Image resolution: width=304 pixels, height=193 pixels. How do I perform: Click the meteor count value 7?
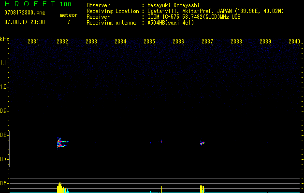tap(69, 22)
